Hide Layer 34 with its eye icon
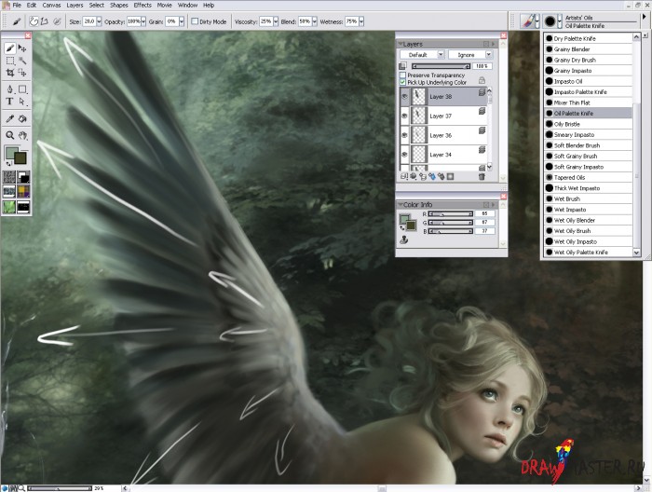The width and height of the screenshot is (652, 492). click(404, 155)
